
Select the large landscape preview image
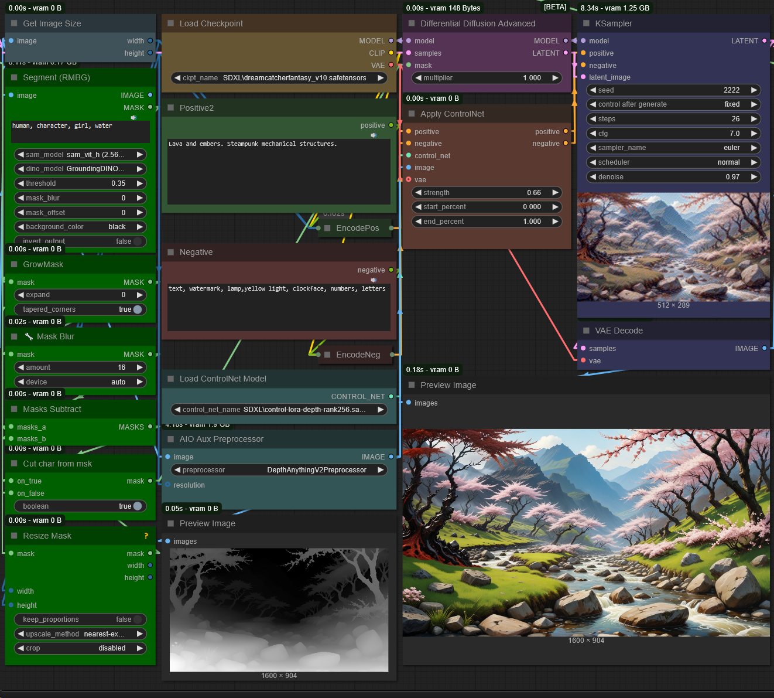point(586,533)
